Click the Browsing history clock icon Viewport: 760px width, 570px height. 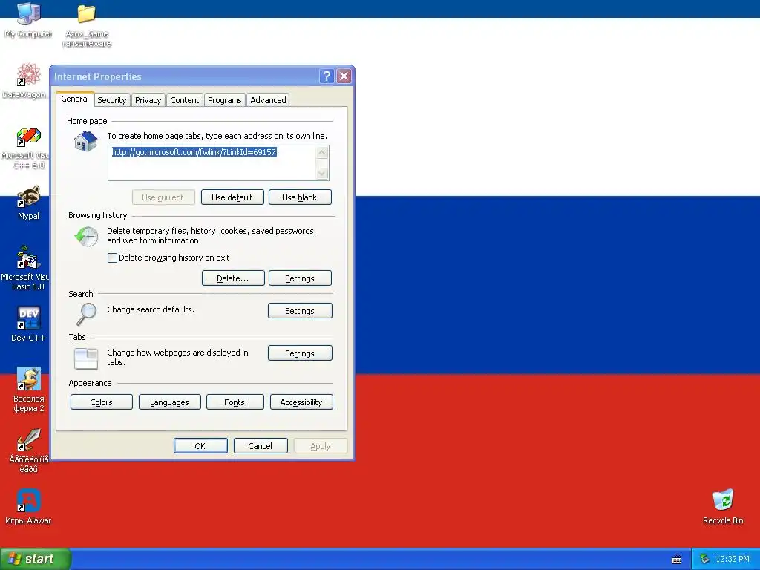coord(86,237)
